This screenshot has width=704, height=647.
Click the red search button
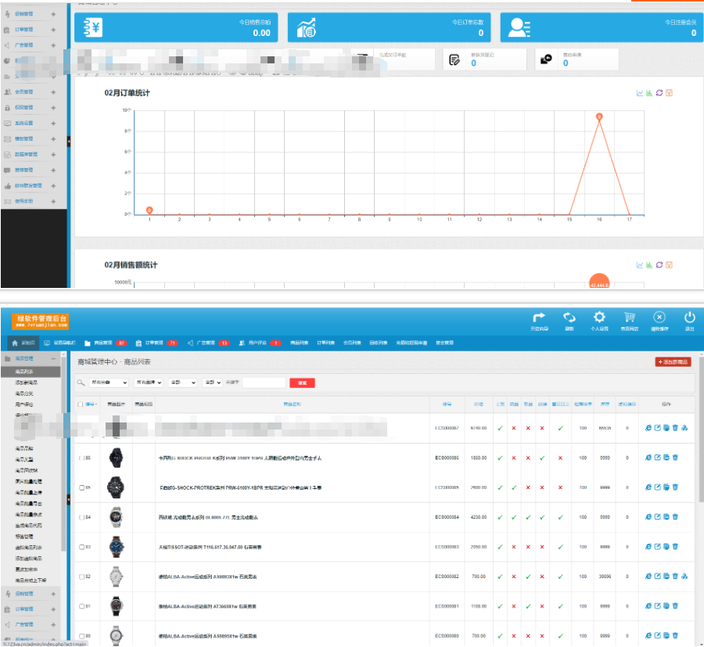point(302,383)
